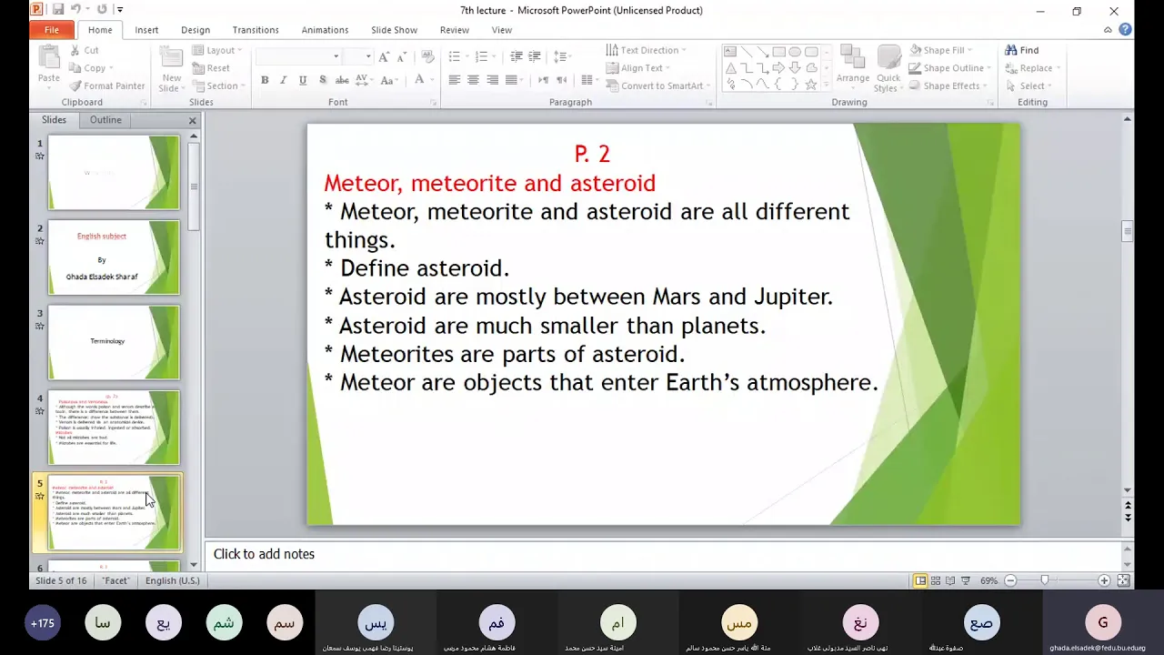Close the slides thumbnail pane
Image resolution: width=1164 pixels, height=655 pixels.
point(192,120)
